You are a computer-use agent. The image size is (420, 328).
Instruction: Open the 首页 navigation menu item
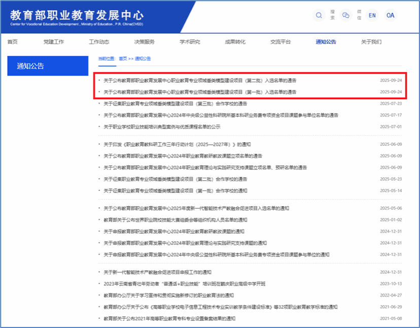[13, 42]
